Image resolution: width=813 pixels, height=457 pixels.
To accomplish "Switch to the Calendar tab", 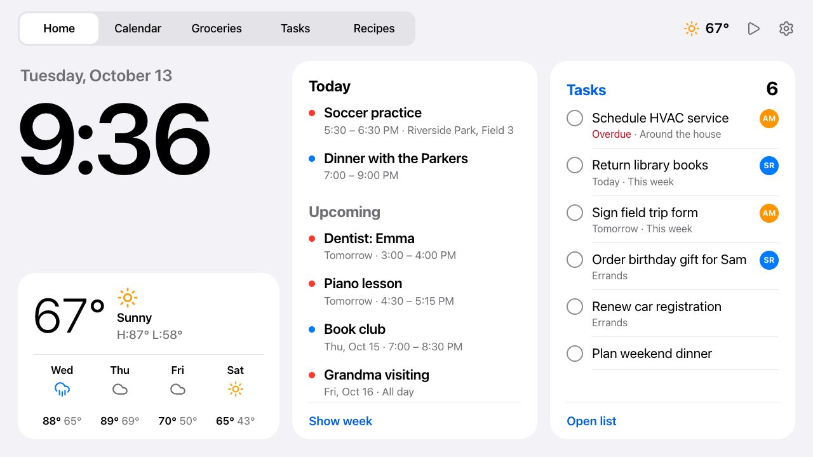I will 138,29.
